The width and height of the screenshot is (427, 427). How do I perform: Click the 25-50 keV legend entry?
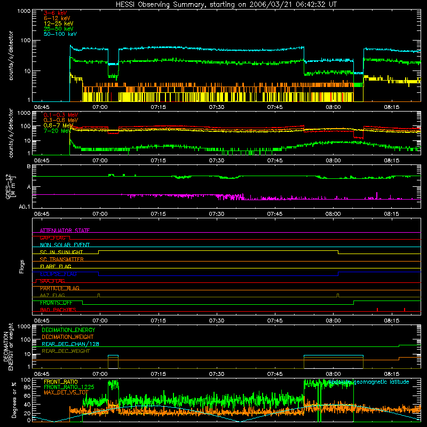(x=59, y=29)
